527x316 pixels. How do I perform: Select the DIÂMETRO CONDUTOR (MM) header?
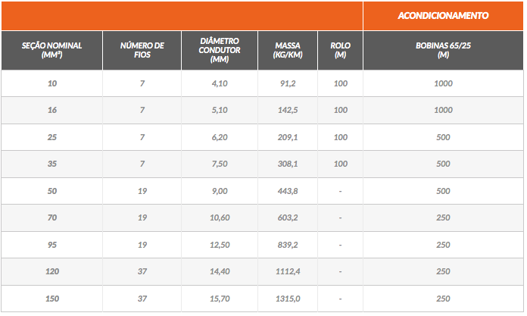tap(220, 51)
